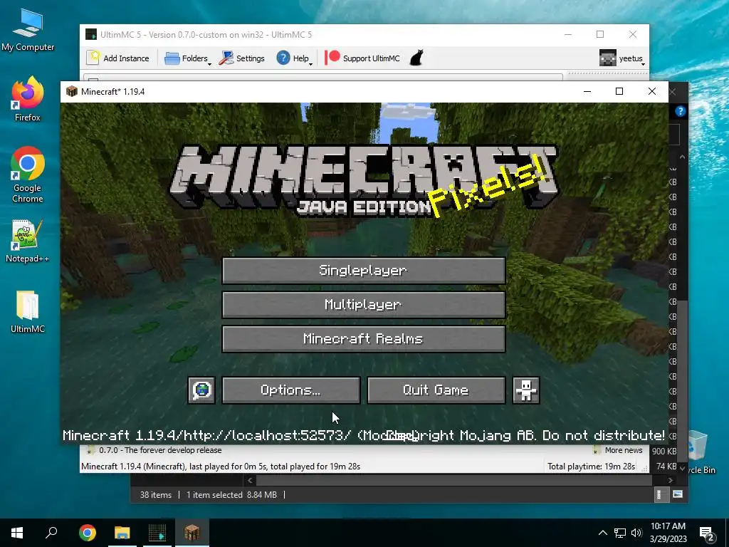Viewport: 729px width, 547px height.
Task: Open the Help dropdown in UltimMC
Action: pyautogui.click(x=294, y=58)
